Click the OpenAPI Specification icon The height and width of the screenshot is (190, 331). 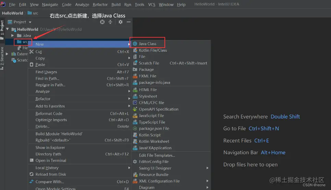click(x=135, y=109)
